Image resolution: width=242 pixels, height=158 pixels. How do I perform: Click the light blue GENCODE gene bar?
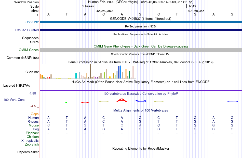click(141, 22)
